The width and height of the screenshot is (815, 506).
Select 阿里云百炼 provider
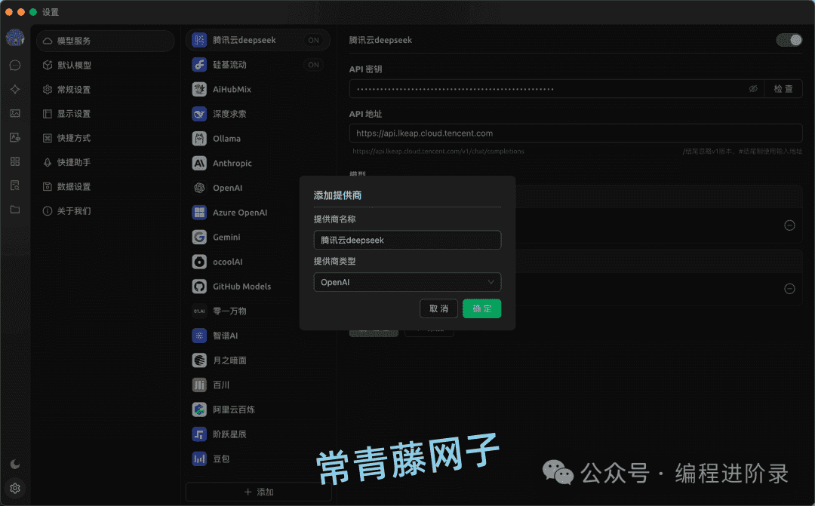257,409
